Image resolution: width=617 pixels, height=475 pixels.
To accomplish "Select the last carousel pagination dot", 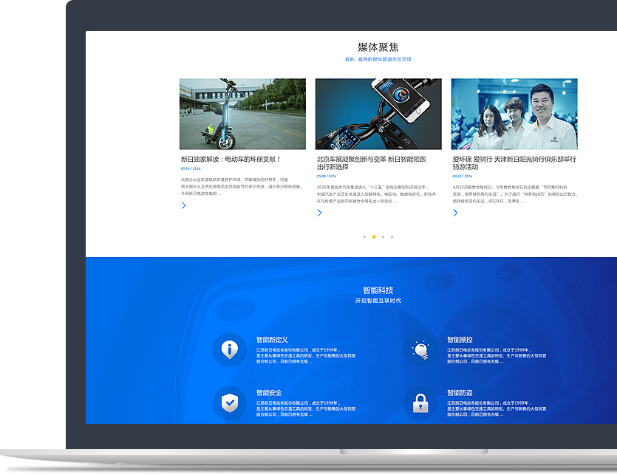I will 392,237.
